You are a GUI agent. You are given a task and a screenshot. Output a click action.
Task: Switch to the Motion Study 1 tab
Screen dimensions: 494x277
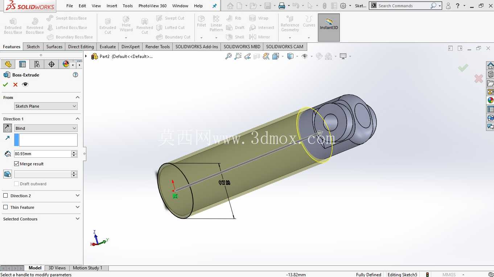(x=87, y=268)
